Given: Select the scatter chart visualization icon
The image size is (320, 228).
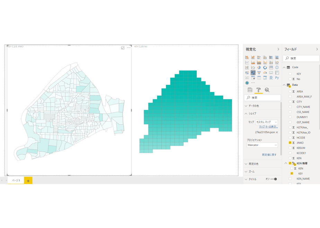Looking at the screenshot, I should tap(253, 67).
